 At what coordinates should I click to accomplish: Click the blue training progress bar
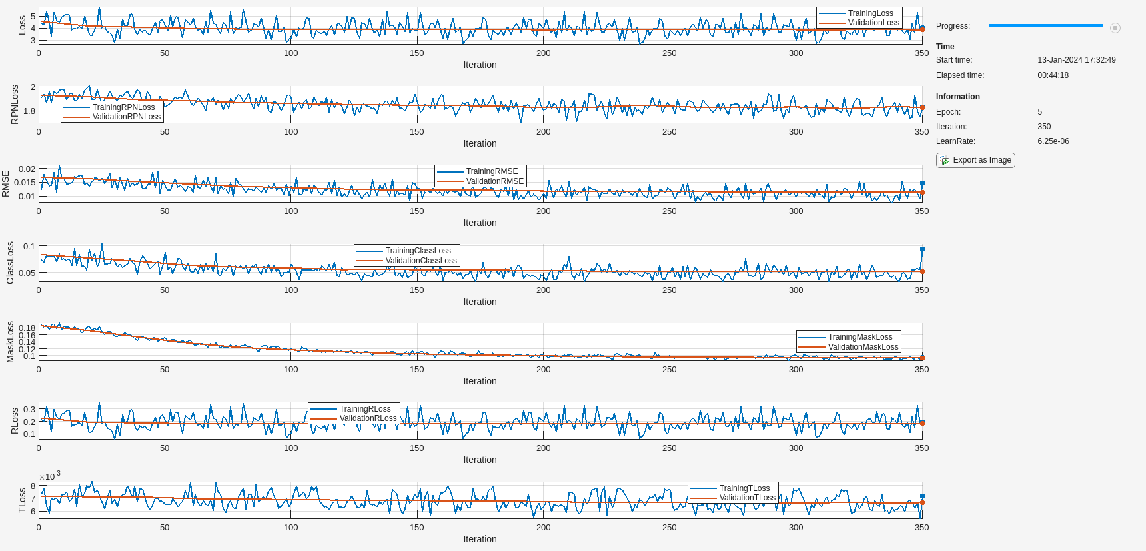[x=1045, y=26]
